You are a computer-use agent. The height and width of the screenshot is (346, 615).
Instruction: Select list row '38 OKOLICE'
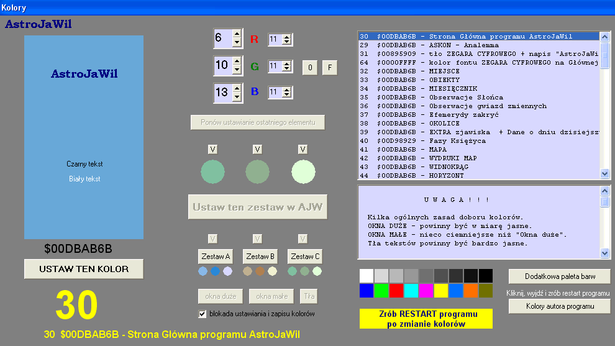(479, 123)
